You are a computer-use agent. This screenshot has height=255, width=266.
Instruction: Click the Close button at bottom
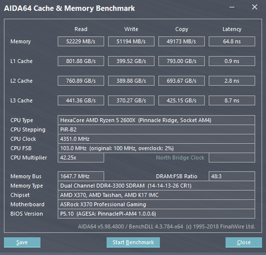point(244,242)
